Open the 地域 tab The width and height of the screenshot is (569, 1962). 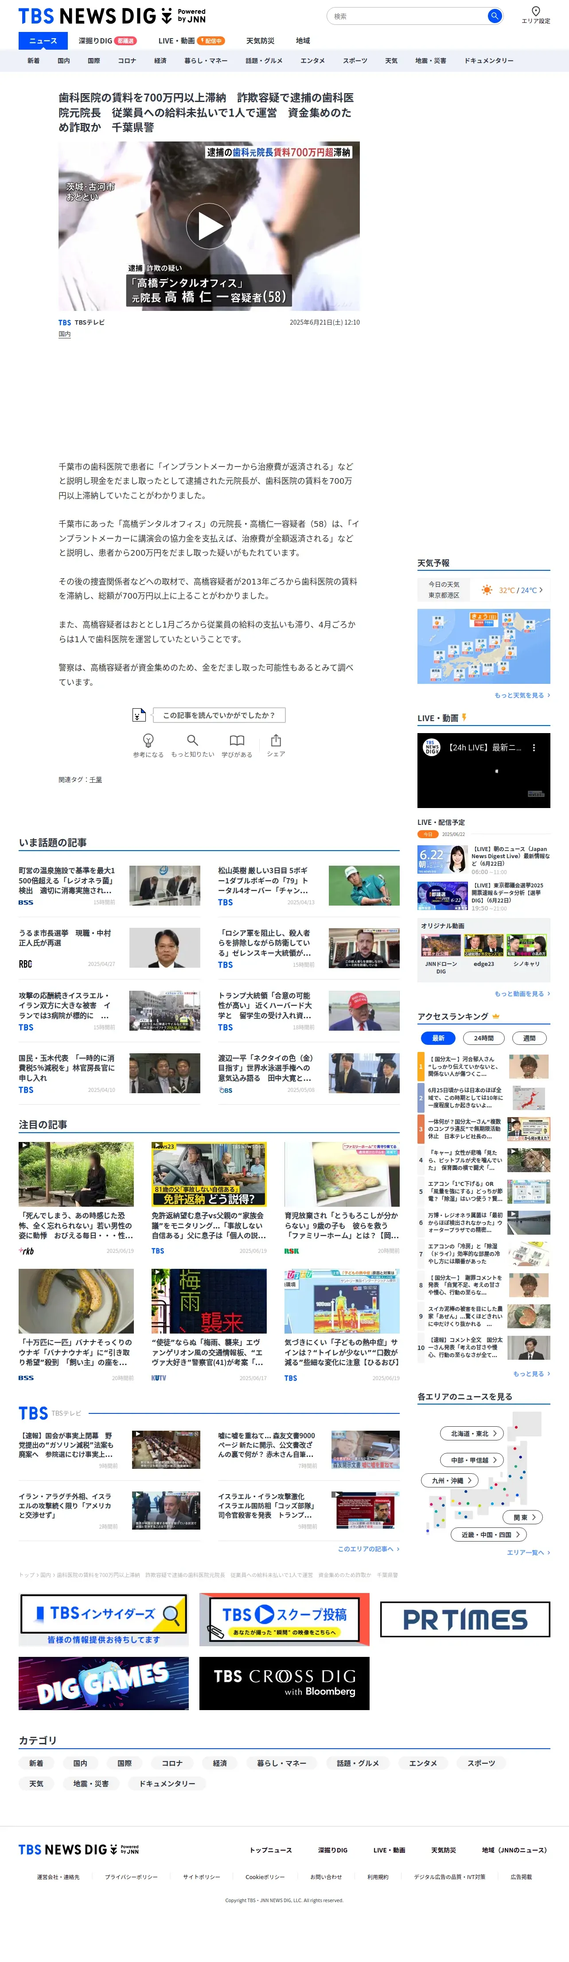point(303,41)
